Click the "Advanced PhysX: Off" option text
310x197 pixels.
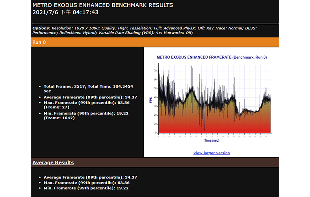[x=184, y=28]
